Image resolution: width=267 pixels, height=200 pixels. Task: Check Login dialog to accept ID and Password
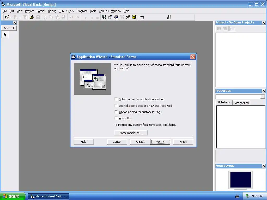pos(116,106)
